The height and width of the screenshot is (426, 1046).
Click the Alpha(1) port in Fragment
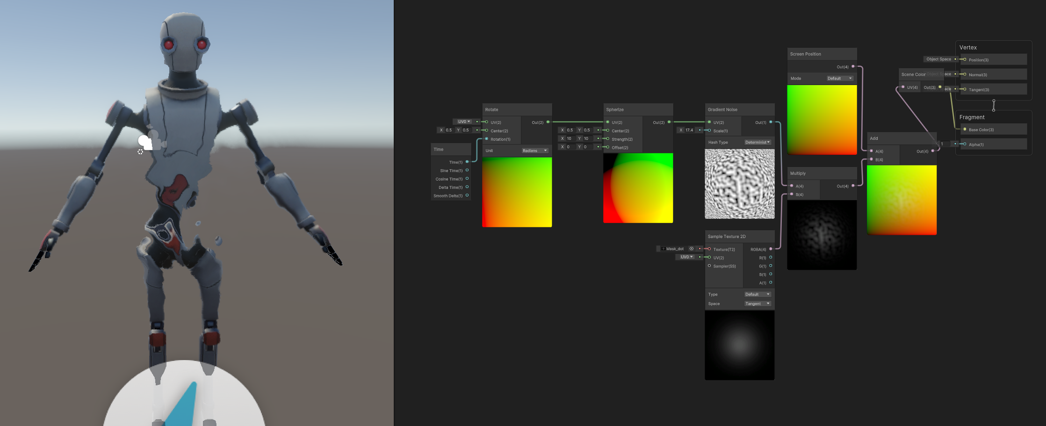coord(965,144)
